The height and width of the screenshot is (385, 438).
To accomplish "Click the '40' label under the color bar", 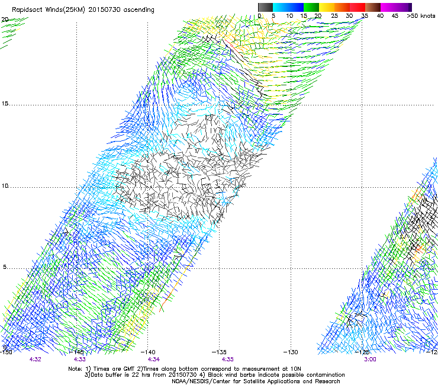I will 380,16.
